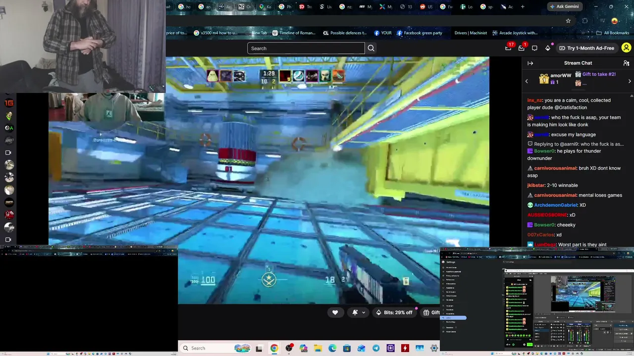634x356 pixels.
Task: Open notification settings bell dropdown
Action: pyautogui.click(x=359, y=312)
